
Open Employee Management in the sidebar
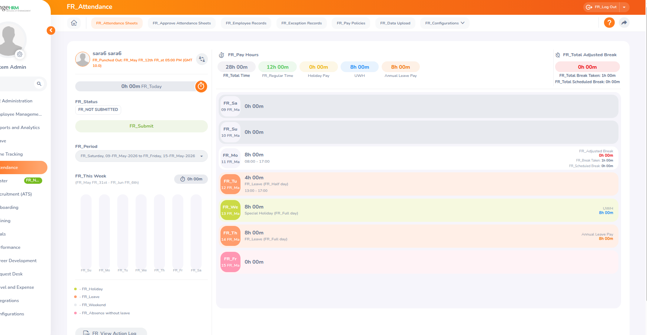click(x=21, y=114)
